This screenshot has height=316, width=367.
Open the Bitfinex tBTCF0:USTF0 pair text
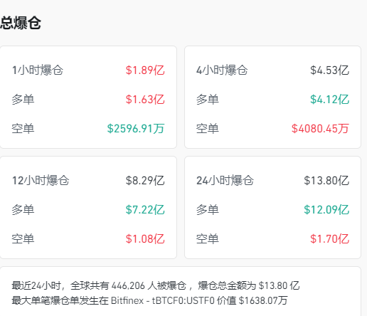pyautogui.click(x=163, y=300)
